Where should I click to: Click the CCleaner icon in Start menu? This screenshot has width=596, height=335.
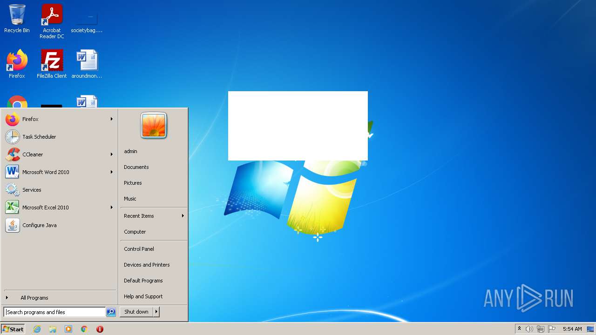point(13,154)
